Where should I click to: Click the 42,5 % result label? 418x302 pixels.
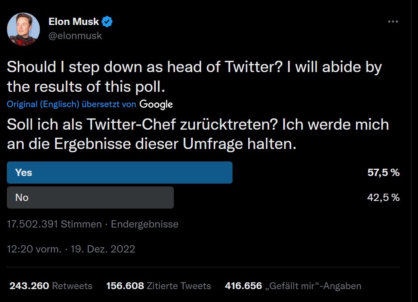click(x=383, y=197)
